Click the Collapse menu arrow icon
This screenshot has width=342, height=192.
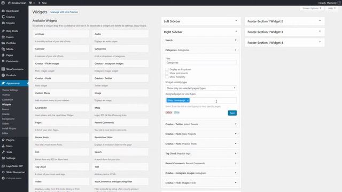(3, 178)
